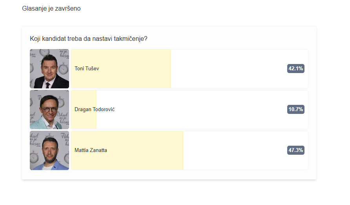The height and width of the screenshot is (205, 350).
Task: Click the Toni Tušev name label
Action: click(87, 69)
